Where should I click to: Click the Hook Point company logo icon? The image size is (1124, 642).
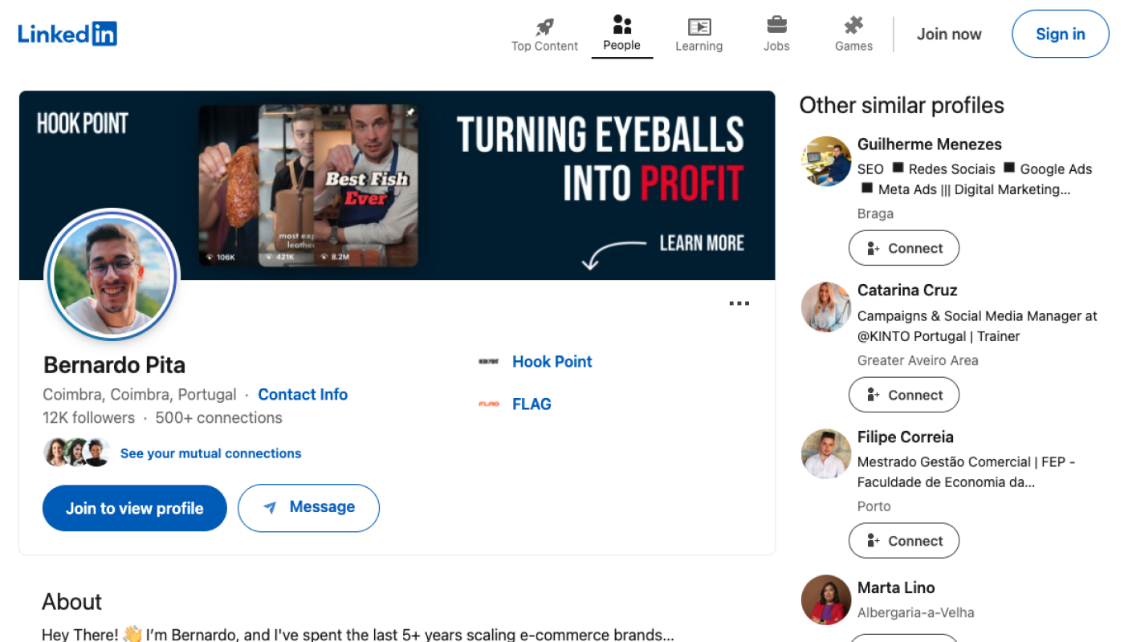click(488, 362)
